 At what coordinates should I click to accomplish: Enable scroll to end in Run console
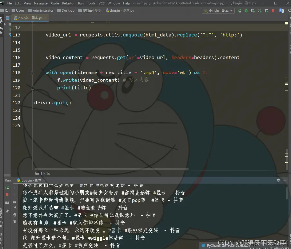[x=15, y=208]
